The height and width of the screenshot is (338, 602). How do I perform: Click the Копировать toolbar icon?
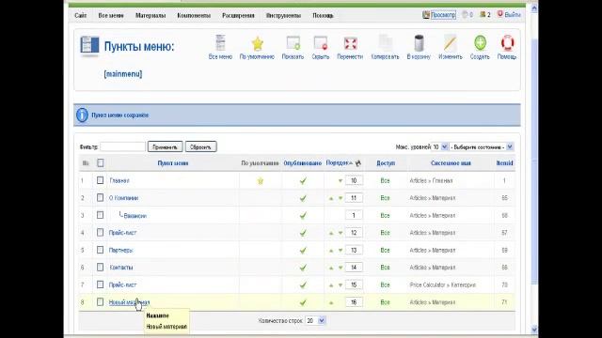coord(385,47)
